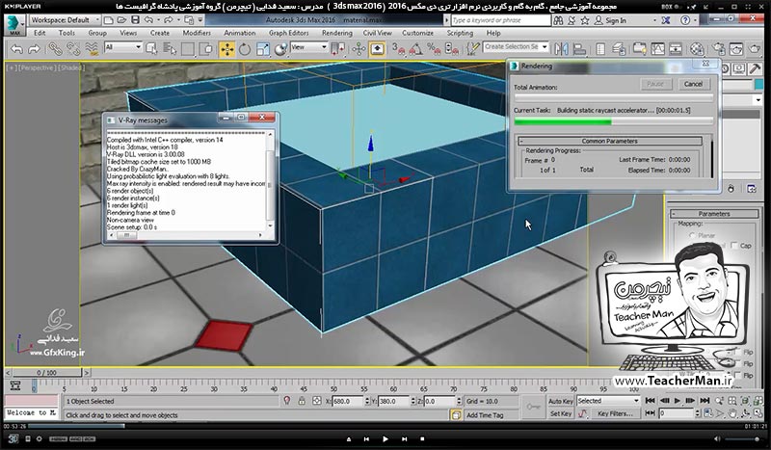Click the KMPlayer play button
771x450 pixels.
385,438
